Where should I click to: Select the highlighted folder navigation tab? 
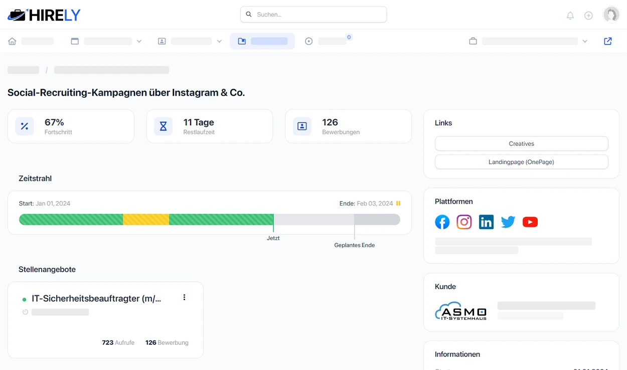pos(262,41)
